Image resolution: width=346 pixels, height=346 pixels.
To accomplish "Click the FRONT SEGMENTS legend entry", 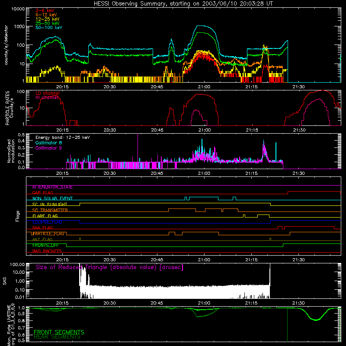I will (x=59, y=332).
